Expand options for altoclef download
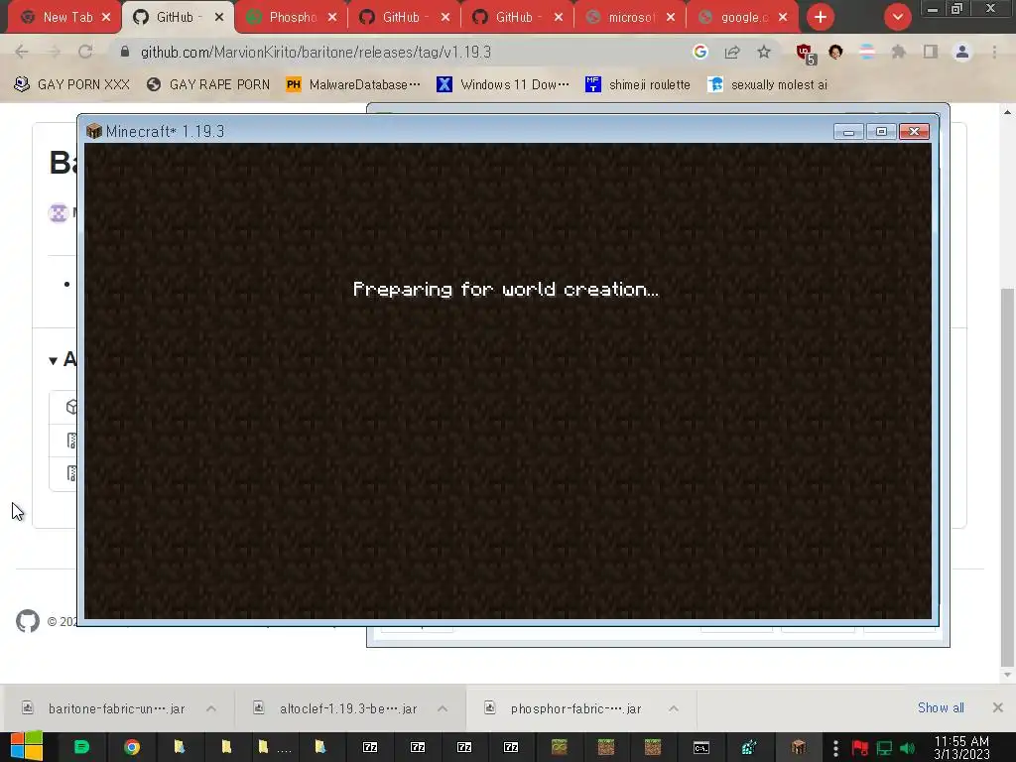The image size is (1016, 762). pyautogui.click(x=443, y=708)
